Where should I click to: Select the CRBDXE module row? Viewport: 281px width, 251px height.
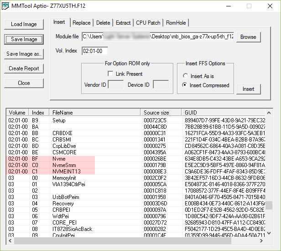(136, 133)
